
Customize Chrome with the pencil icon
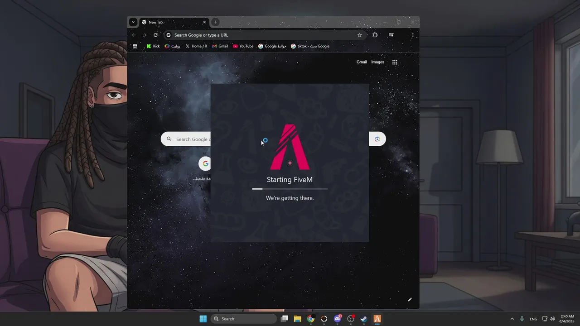[x=410, y=299]
